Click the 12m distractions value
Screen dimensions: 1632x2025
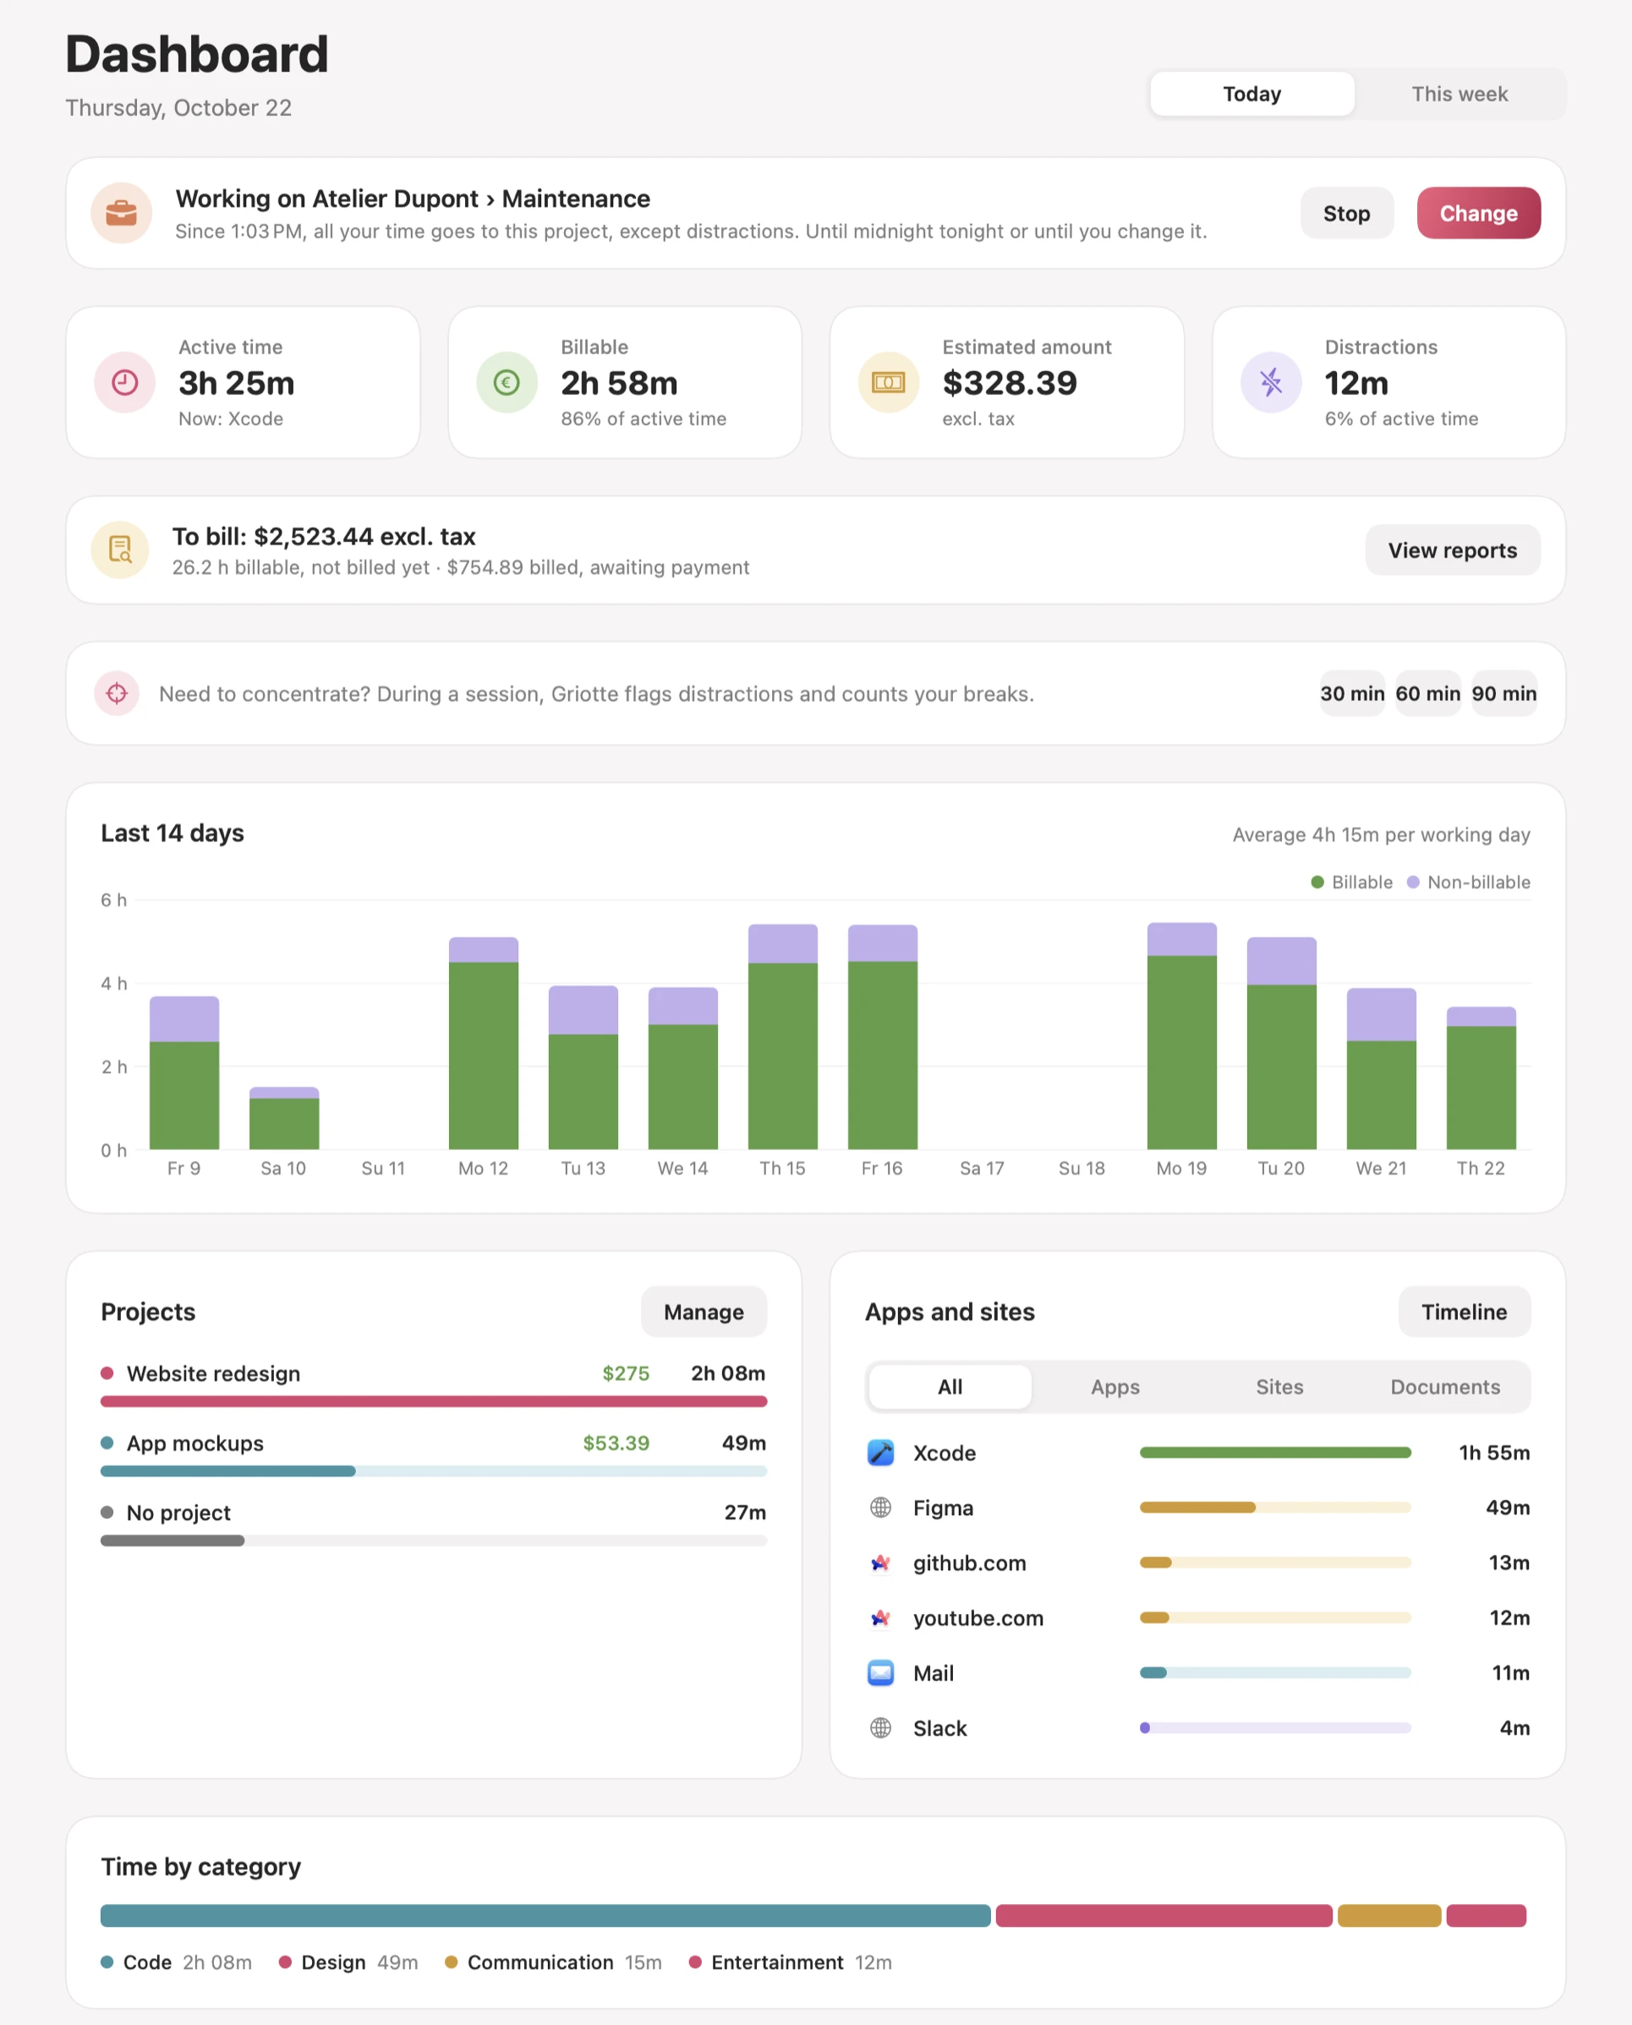pos(1356,384)
